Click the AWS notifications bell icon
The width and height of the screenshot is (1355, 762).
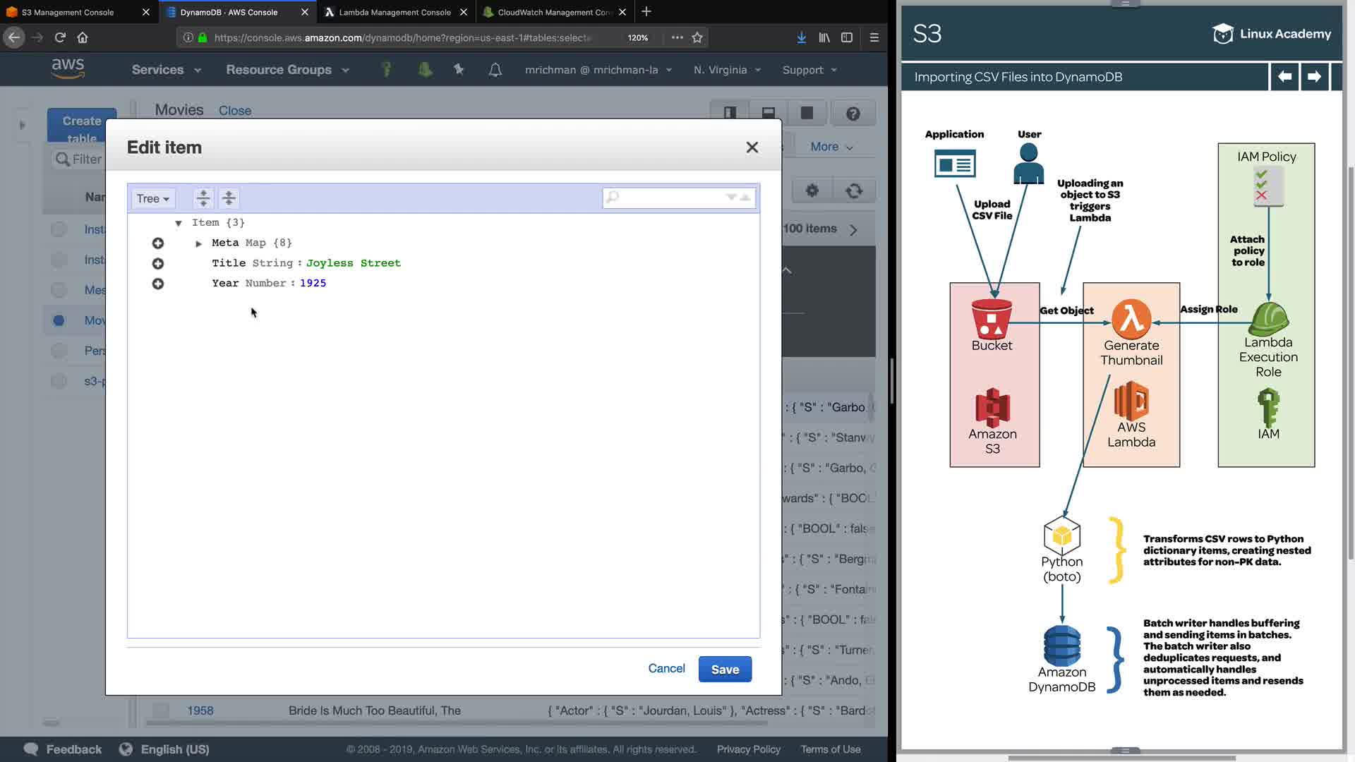pos(495,70)
